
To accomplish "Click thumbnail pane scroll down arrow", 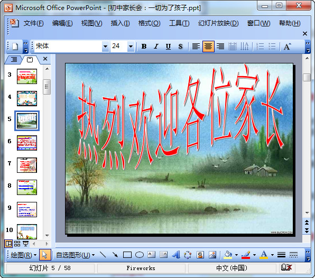I will 47,235.
